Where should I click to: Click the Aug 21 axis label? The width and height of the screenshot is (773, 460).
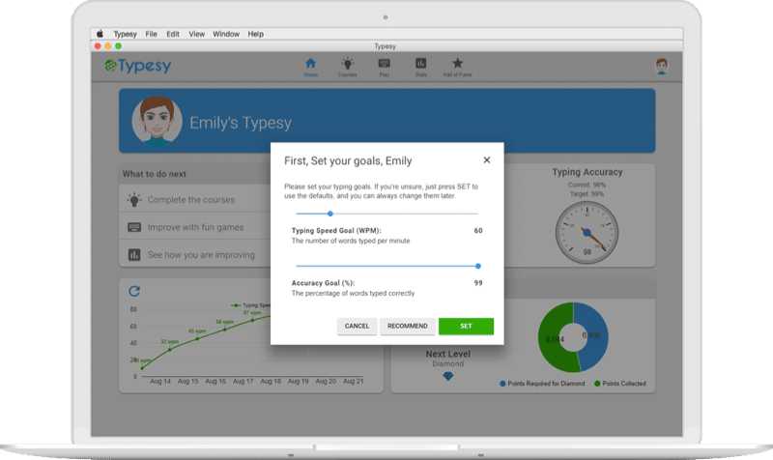353,381
